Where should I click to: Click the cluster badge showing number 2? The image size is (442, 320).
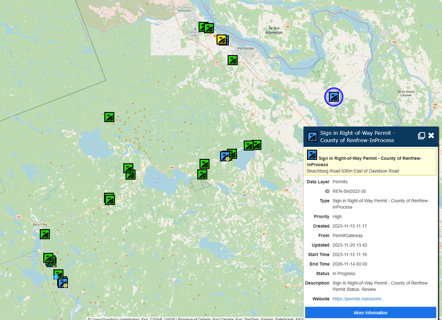(56, 277)
